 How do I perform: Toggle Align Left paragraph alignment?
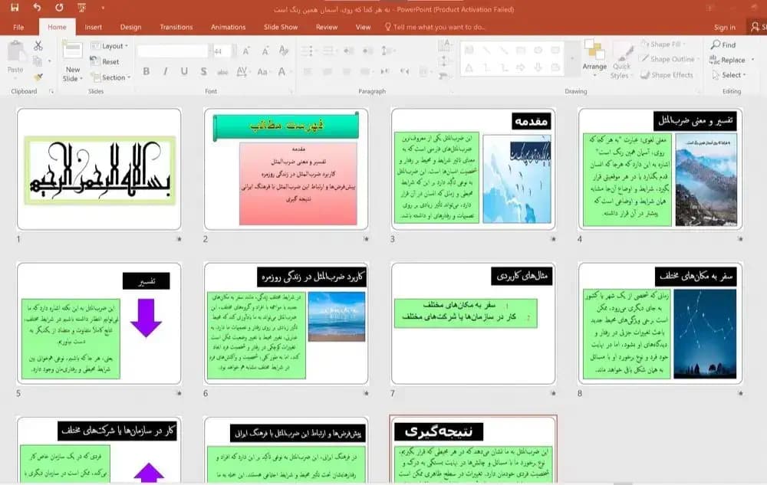tap(308, 72)
